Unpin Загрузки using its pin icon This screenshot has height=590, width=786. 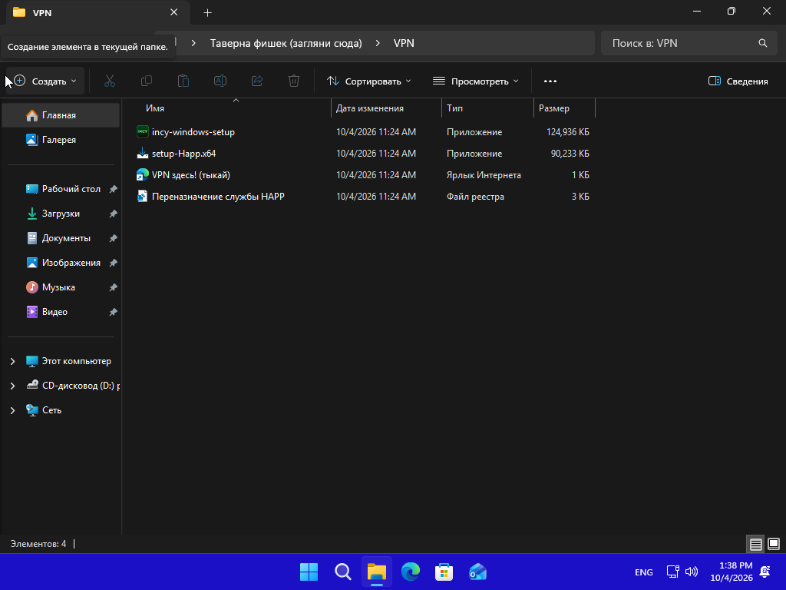point(114,214)
